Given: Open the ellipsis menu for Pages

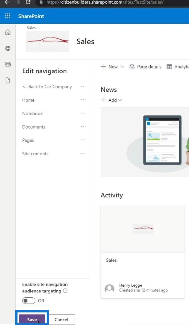Looking at the screenshot, I should pos(83,140).
